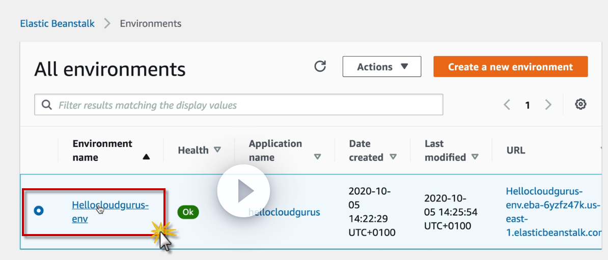Screen dimensions: 608x260
Task: Select the Hellocloudgurus-env radio button
Action: tap(39, 210)
